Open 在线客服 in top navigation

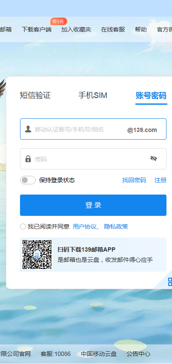pyautogui.click(x=113, y=29)
